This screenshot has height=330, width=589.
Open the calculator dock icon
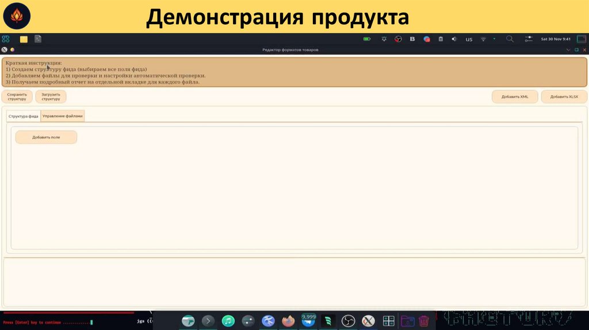pyautogui.click(x=388, y=321)
